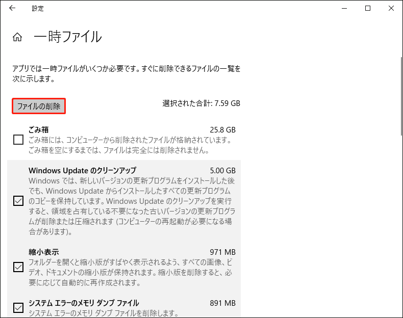Uncheck システム エラーのメモリ ダンプ ファイル checkbox
Viewport: 403px width, 318px height.
point(18,308)
